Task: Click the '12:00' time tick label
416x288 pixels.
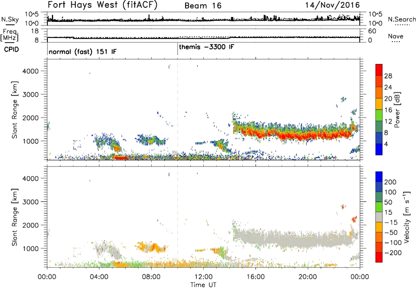Action: (x=203, y=277)
